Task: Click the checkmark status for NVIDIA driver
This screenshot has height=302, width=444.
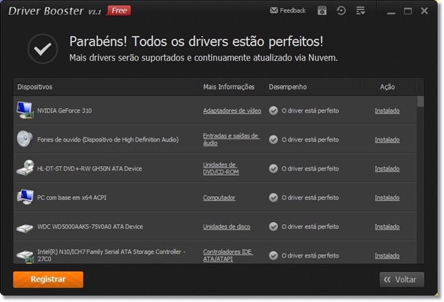Action: coord(273,111)
